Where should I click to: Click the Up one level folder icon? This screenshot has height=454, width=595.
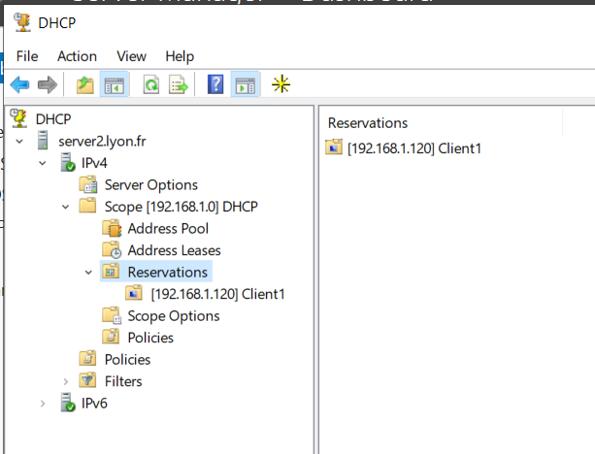(x=85, y=84)
